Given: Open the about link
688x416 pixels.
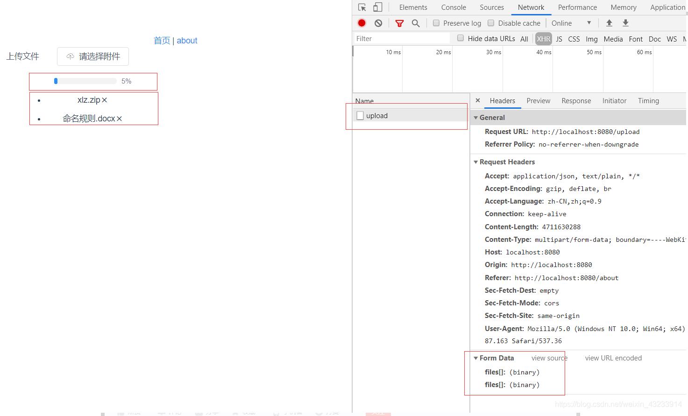Looking at the screenshot, I should coord(187,41).
